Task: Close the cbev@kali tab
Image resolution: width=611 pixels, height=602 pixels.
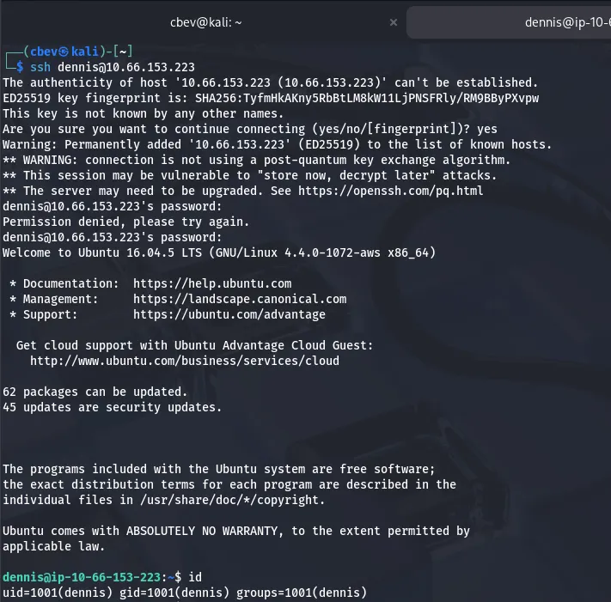Action: click(392, 23)
